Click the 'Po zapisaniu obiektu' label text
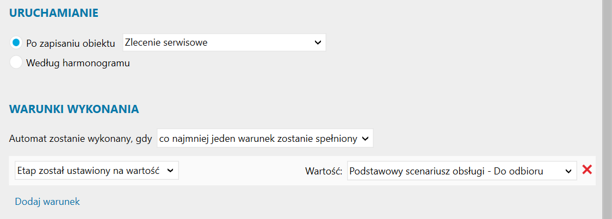612x219 pixels. pos(71,43)
